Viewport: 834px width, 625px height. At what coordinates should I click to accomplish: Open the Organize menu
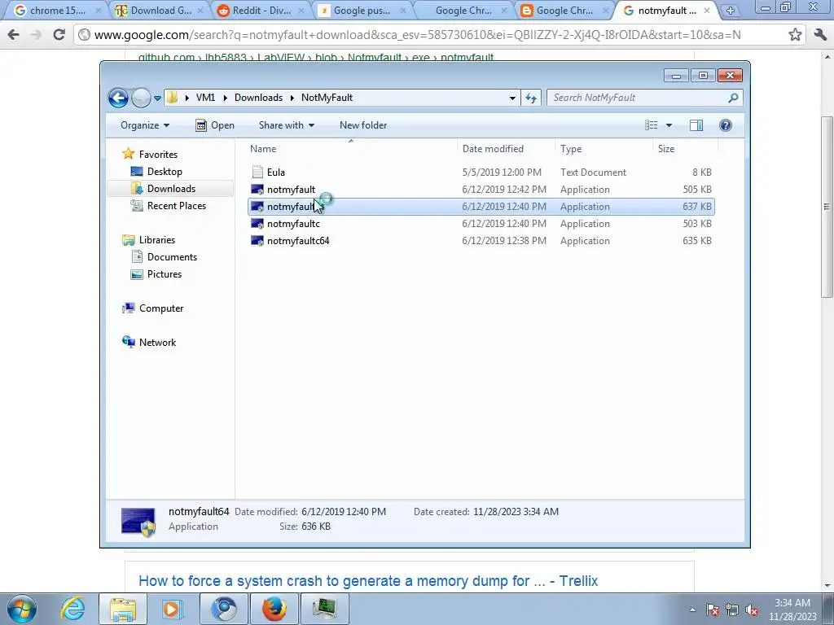pos(145,125)
